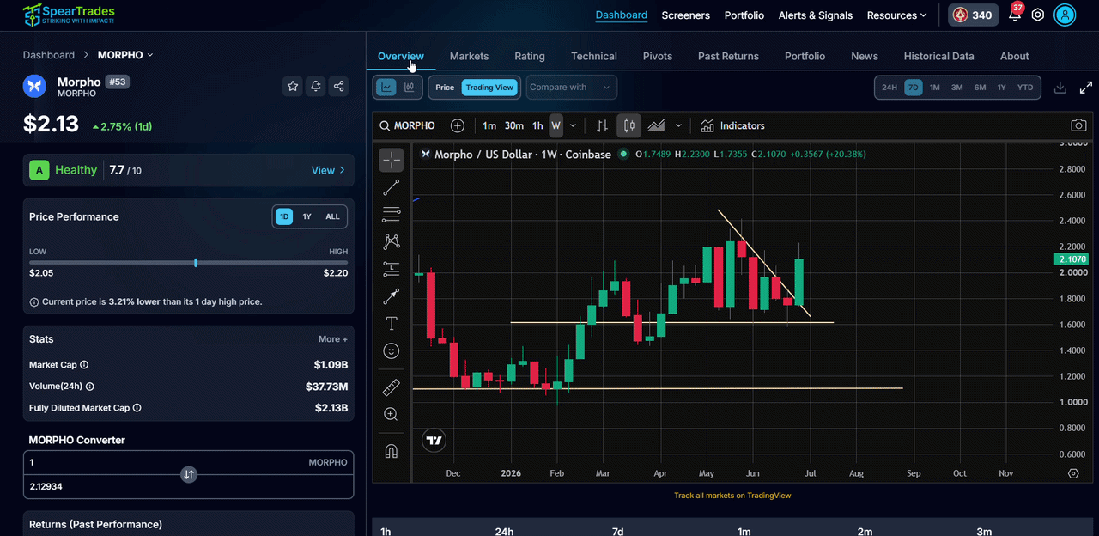The height and width of the screenshot is (536, 1099).
Task: Open the Indicators button
Action: (x=732, y=125)
